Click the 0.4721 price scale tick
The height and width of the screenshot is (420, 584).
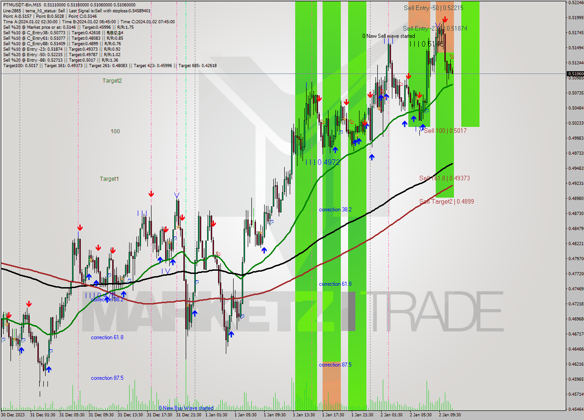(575, 304)
